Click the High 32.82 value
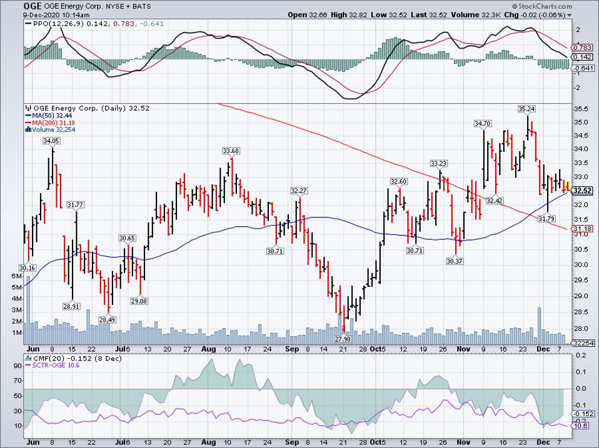599x448 pixels. tap(349, 15)
